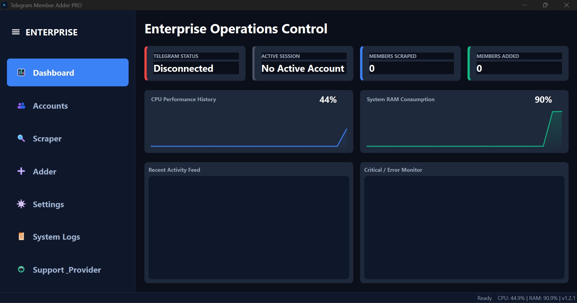Click the System Logs document icon
This screenshot has width=577, height=303.
point(21,236)
